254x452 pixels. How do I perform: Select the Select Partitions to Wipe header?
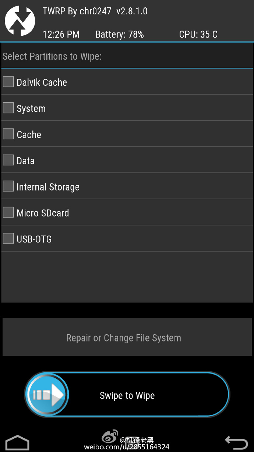pos(52,56)
